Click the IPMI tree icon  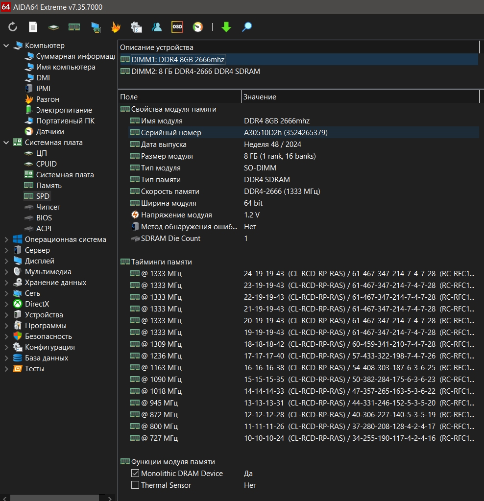point(29,89)
